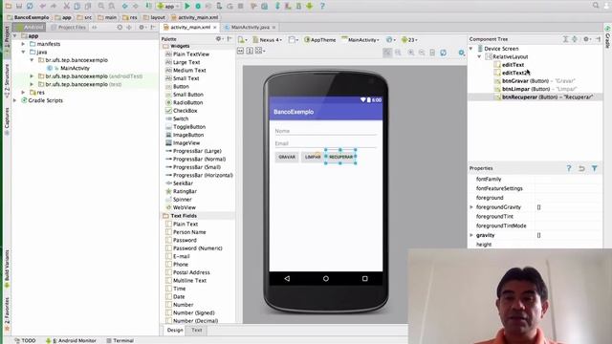The image size is (612, 344).
Task: Open the Terminal tool window
Action: tap(120, 340)
